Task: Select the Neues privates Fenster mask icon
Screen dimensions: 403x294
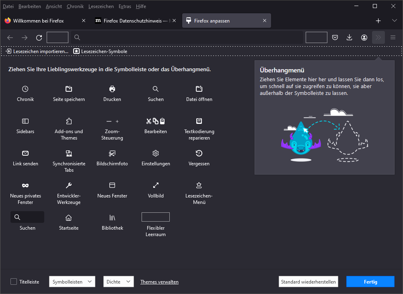Action: pyautogui.click(x=25, y=185)
